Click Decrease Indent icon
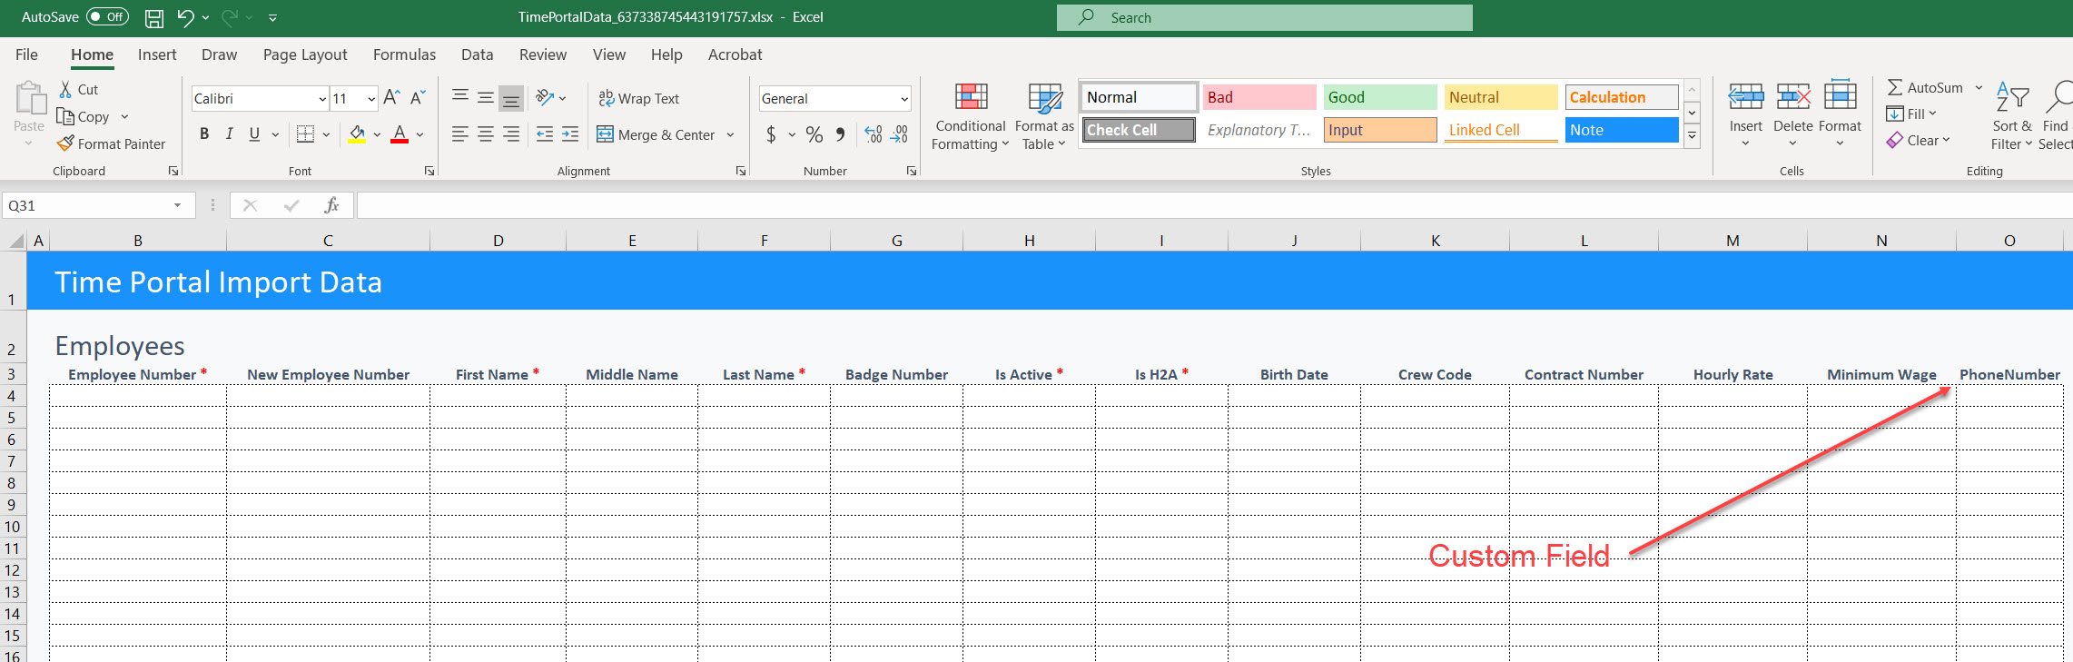This screenshot has height=662, width=2073. 545,134
